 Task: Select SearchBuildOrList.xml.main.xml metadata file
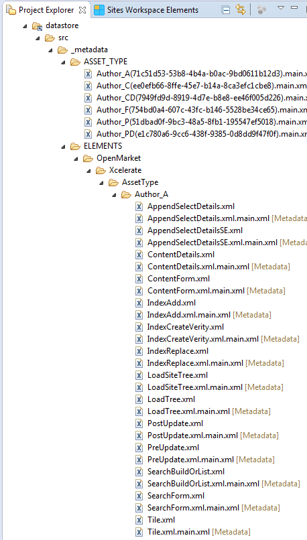pos(224,484)
